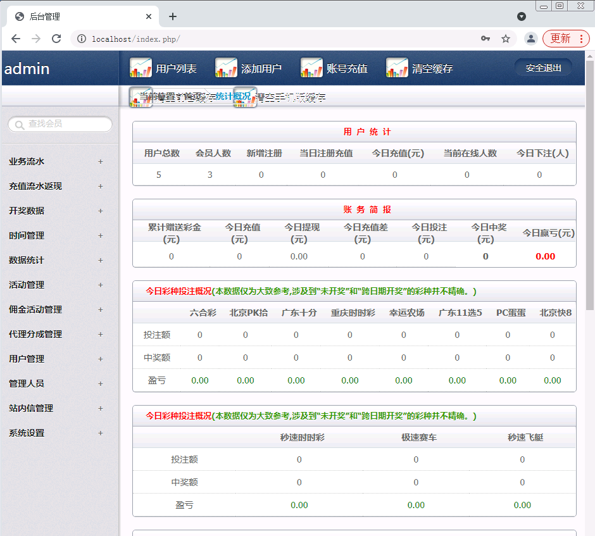Click the chart icon beside 账号充值
Image resolution: width=595 pixels, height=536 pixels.
[x=311, y=68]
